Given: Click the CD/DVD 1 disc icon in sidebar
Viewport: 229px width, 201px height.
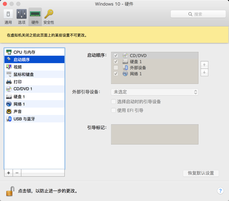Looking at the screenshot, I should click(9, 89).
